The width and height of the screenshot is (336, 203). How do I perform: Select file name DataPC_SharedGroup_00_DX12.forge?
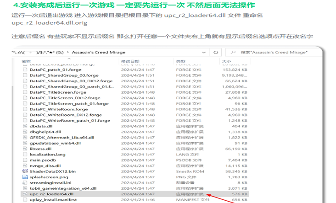[71, 81]
